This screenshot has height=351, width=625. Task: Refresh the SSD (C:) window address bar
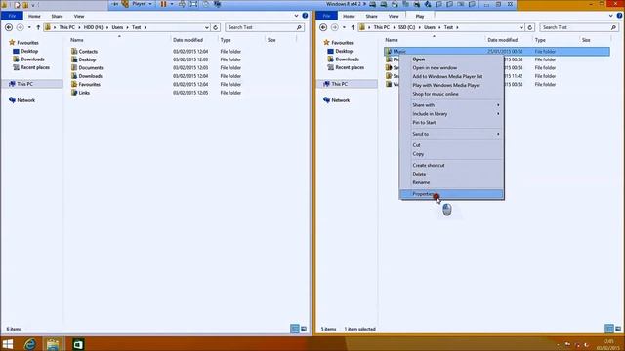click(529, 27)
